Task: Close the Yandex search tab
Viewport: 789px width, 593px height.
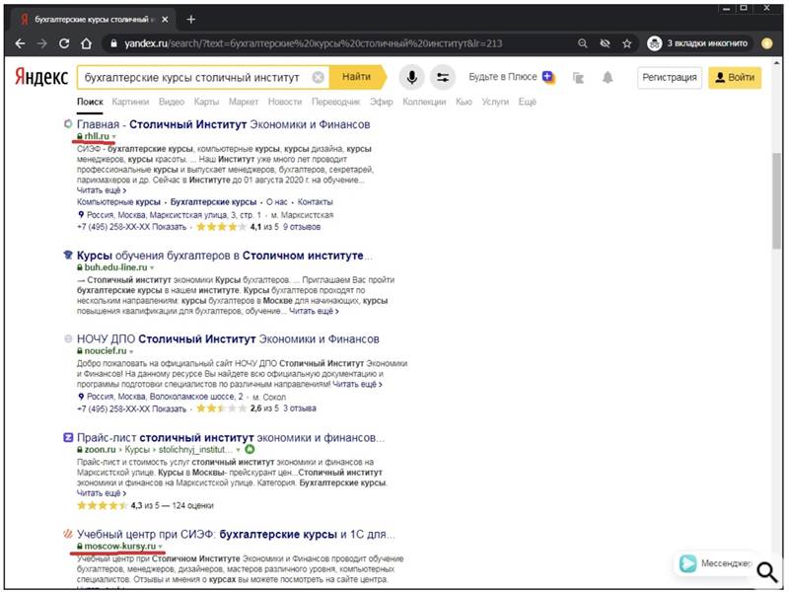Action: [x=165, y=20]
